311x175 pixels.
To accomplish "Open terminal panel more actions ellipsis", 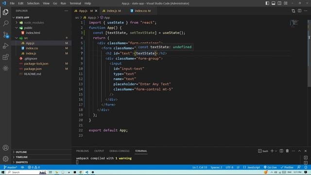I will tap(294, 151).
